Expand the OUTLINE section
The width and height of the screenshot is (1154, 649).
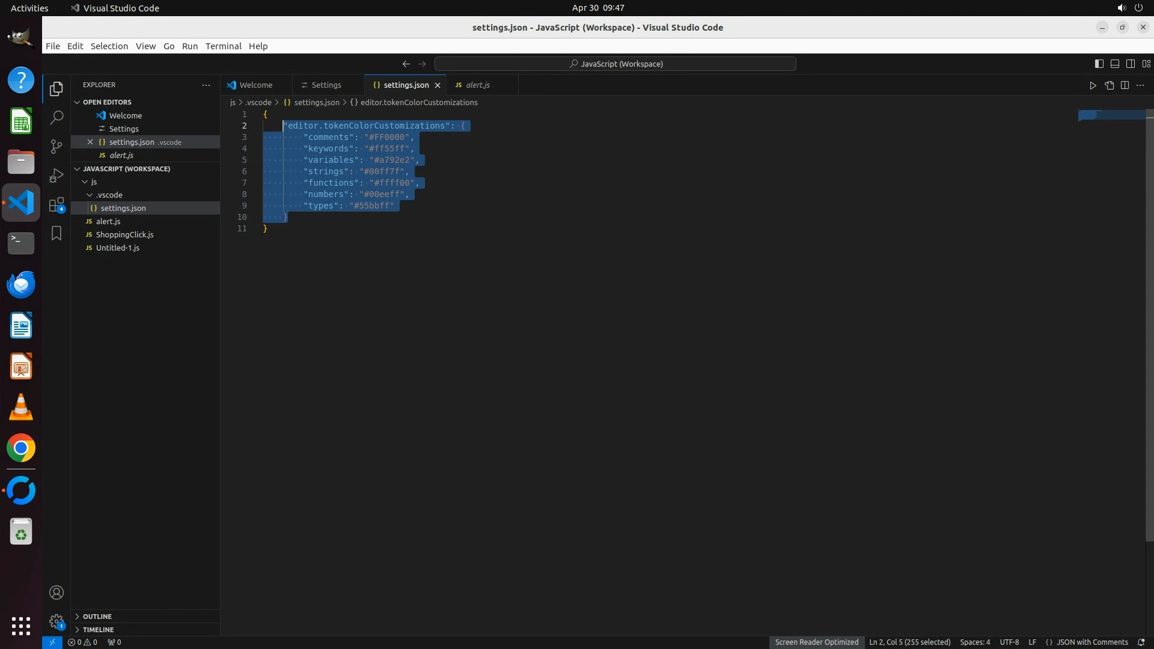coord(97,617)
